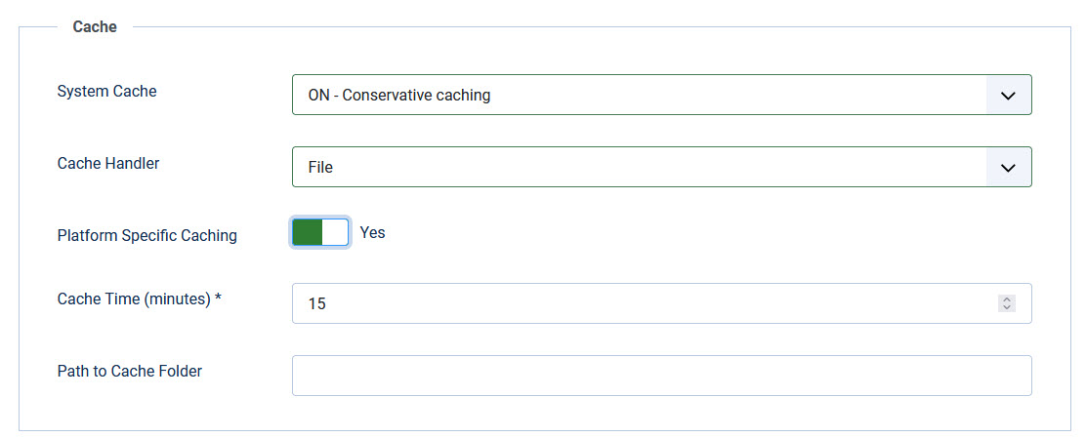
Task: Click the required asterisk next to Cache Time
Action: [x=219, y=299]
